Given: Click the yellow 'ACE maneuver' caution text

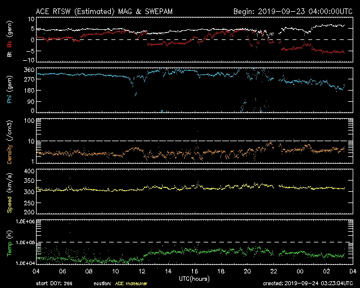Looking at the screenshot, I should click(x=131, y=283).
